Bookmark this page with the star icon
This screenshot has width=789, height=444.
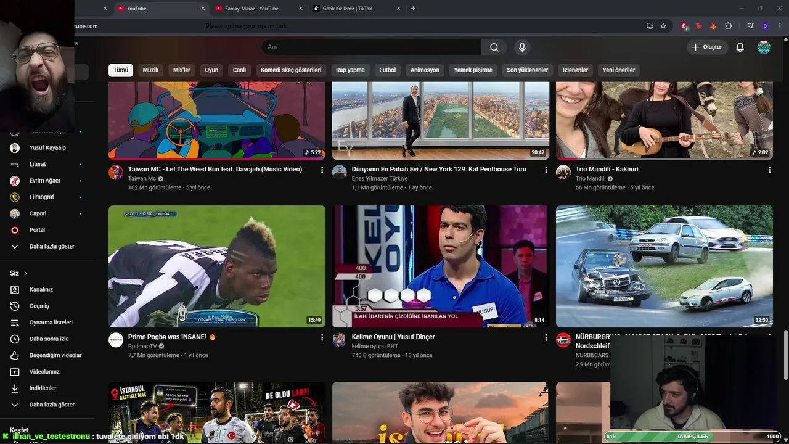663,26
